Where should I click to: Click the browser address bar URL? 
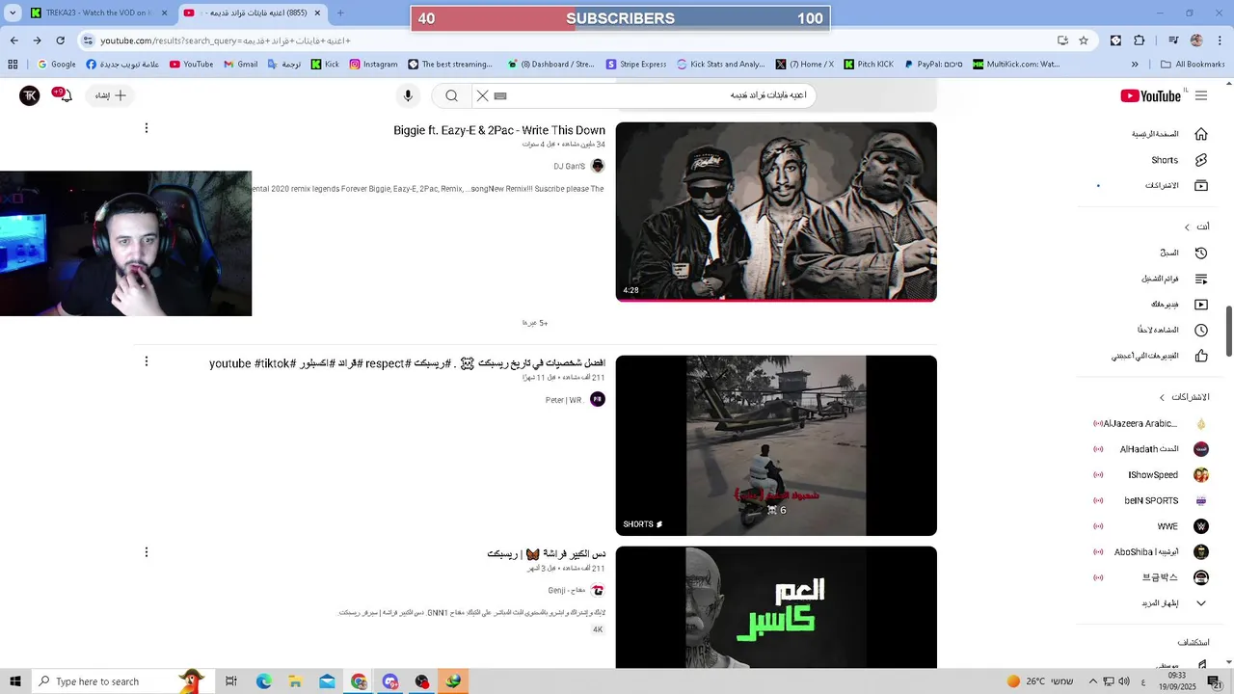pos(225,40)
